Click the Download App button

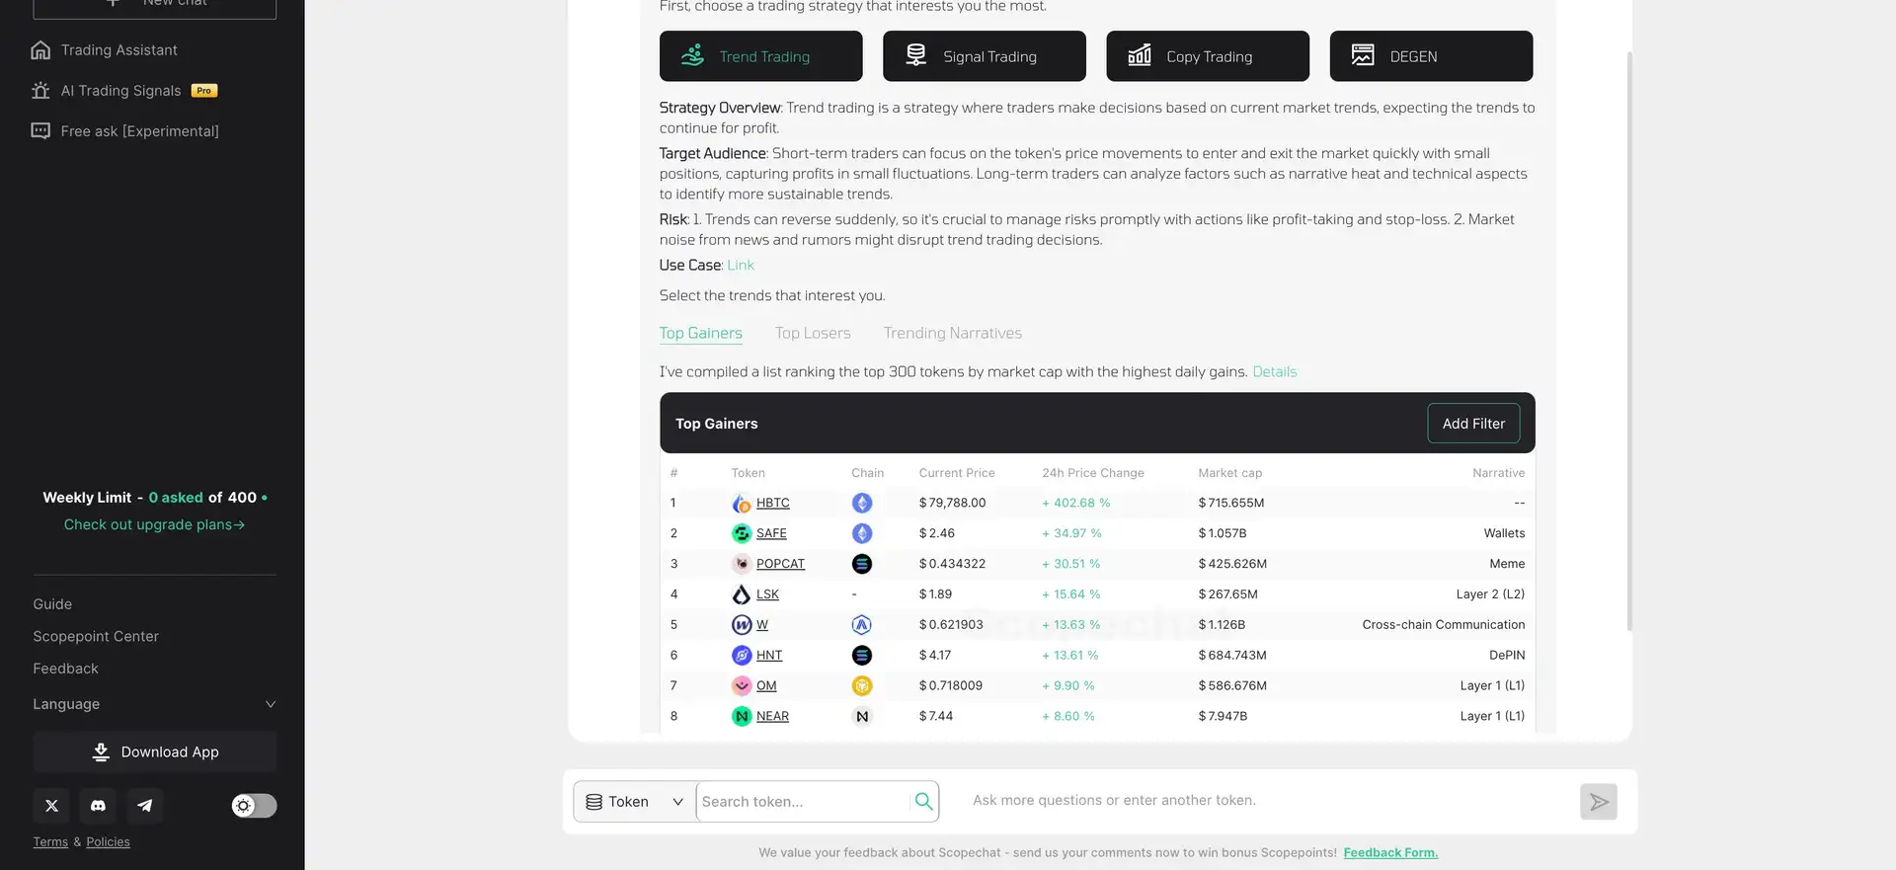click(x=154, y=752)
